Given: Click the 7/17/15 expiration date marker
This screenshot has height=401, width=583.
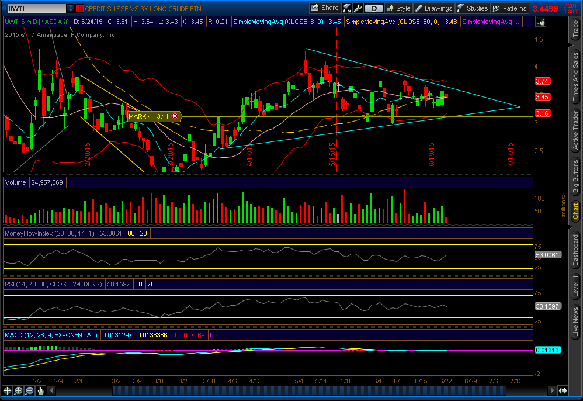Looking at the screenshot, I should [x=510, y=154].
